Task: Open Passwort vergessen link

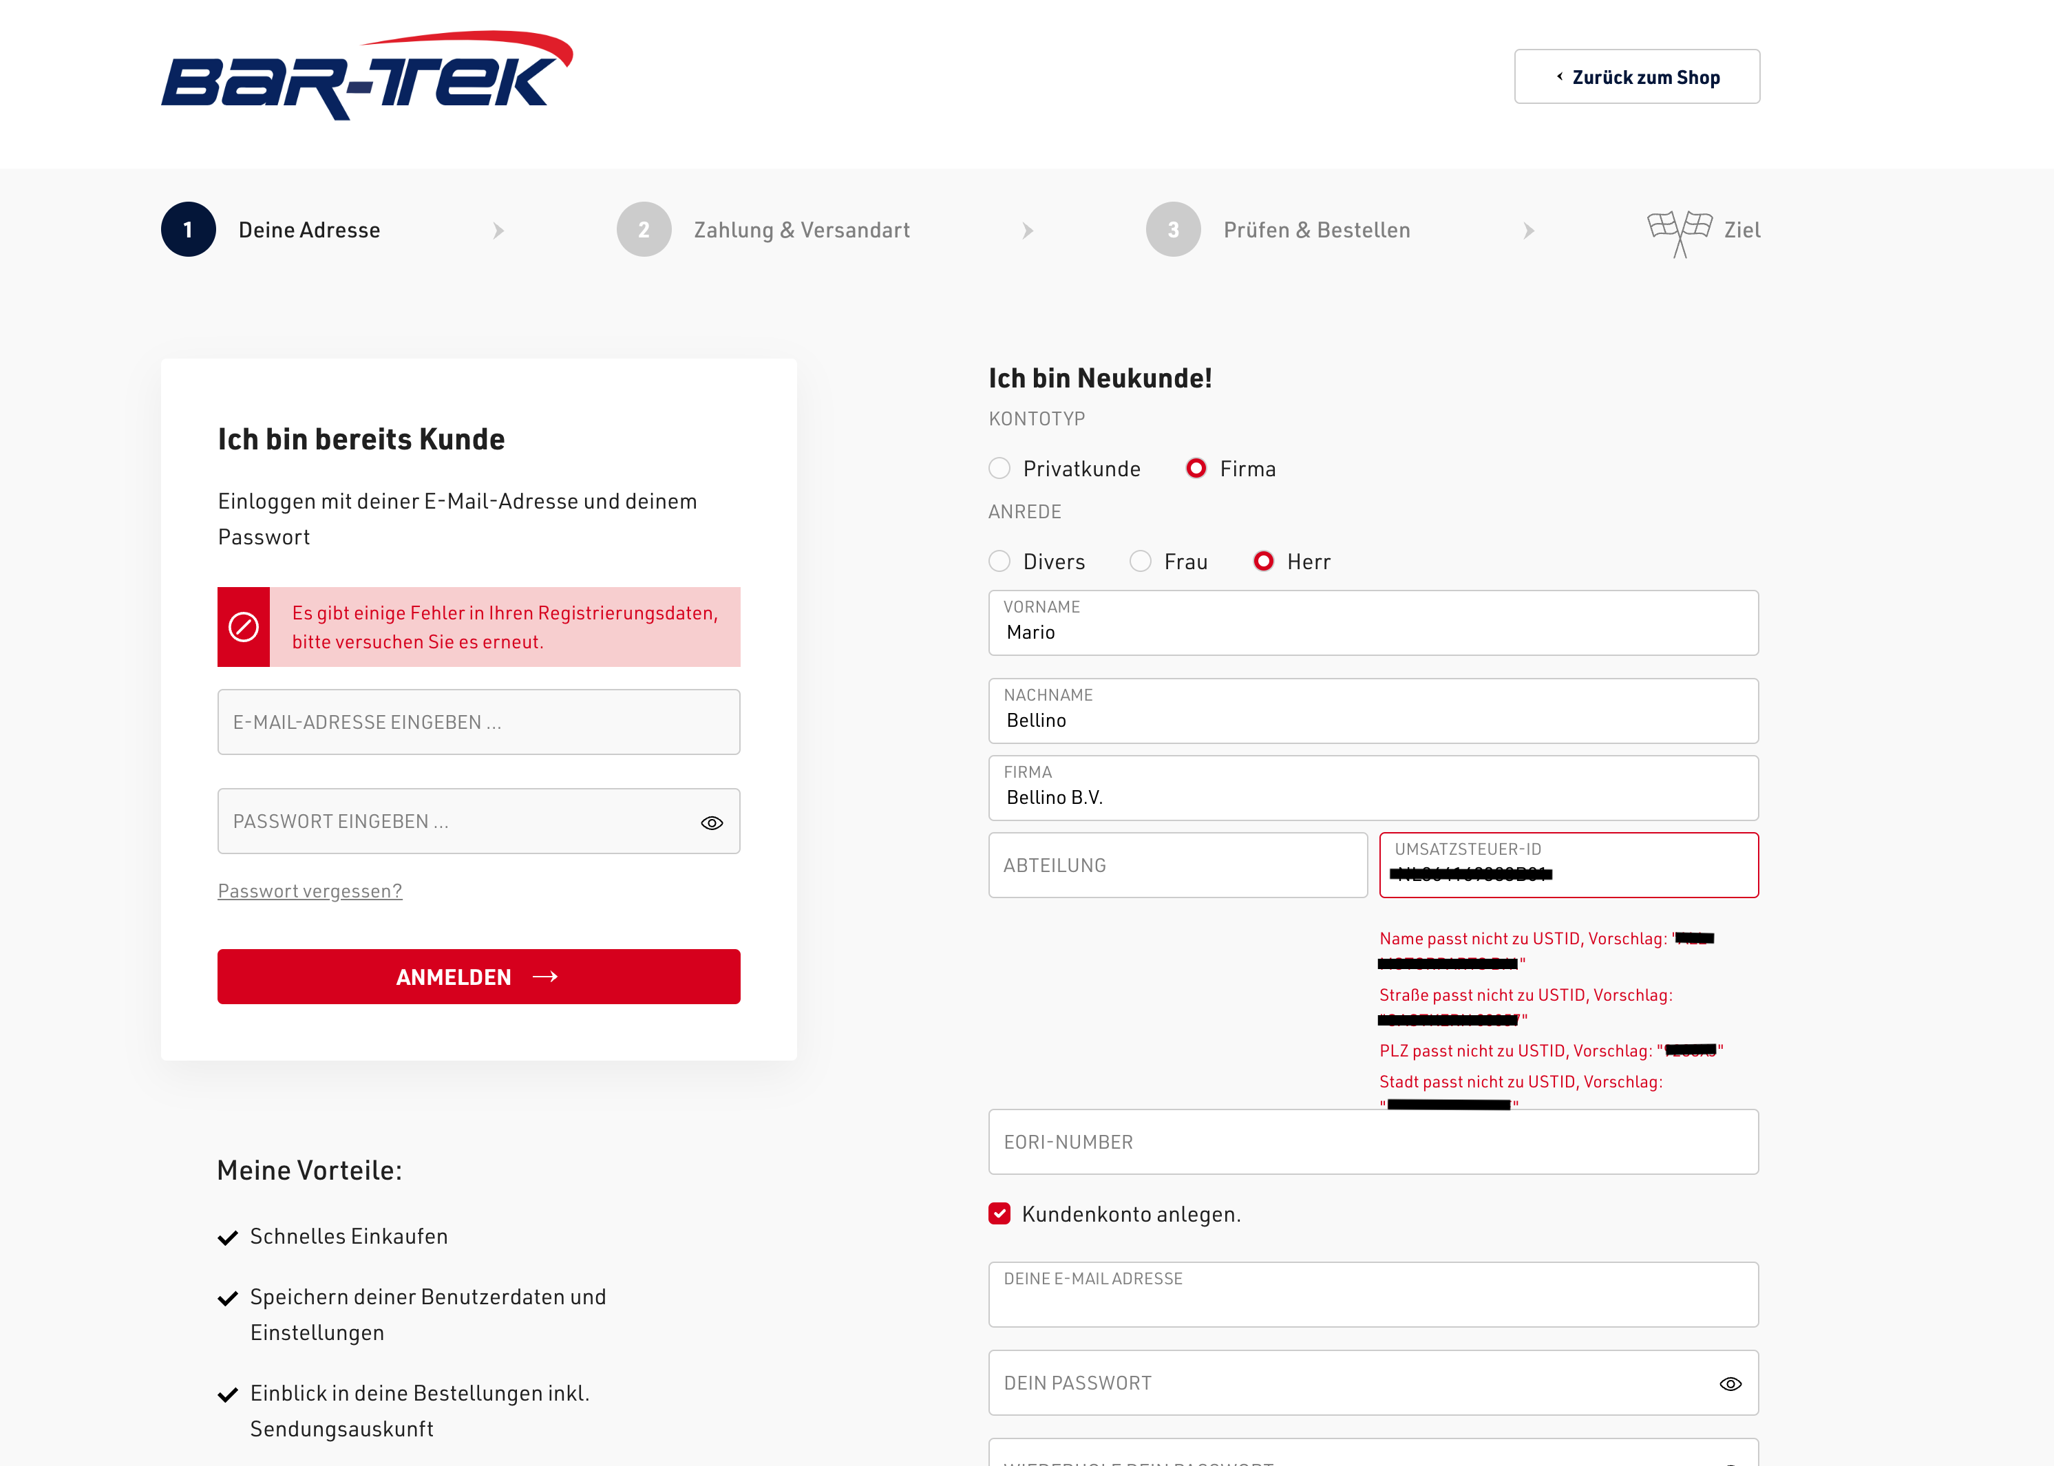Action: [310, 891]
